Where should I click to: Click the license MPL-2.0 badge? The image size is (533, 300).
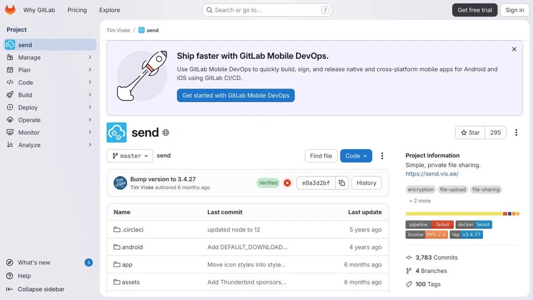click(x=427, y=235)
